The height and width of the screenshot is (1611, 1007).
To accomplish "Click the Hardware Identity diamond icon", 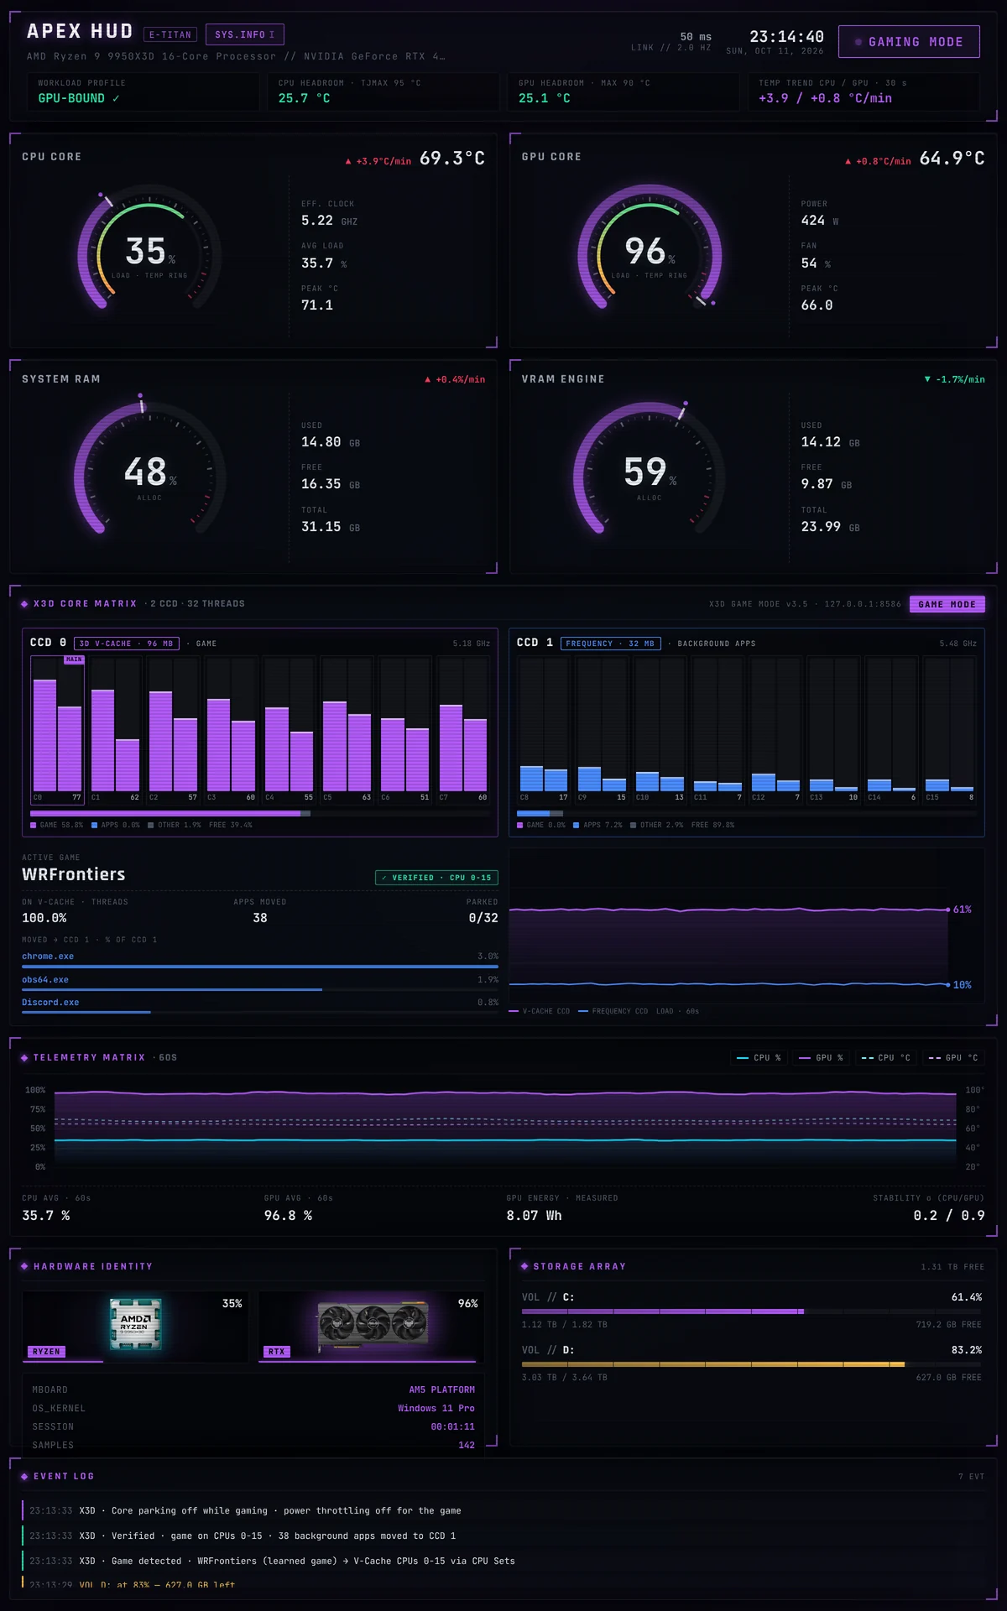I will click(x=24, y=1266).
